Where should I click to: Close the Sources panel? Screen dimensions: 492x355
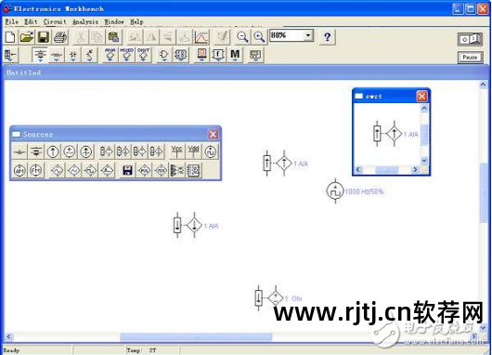(213, 134)
